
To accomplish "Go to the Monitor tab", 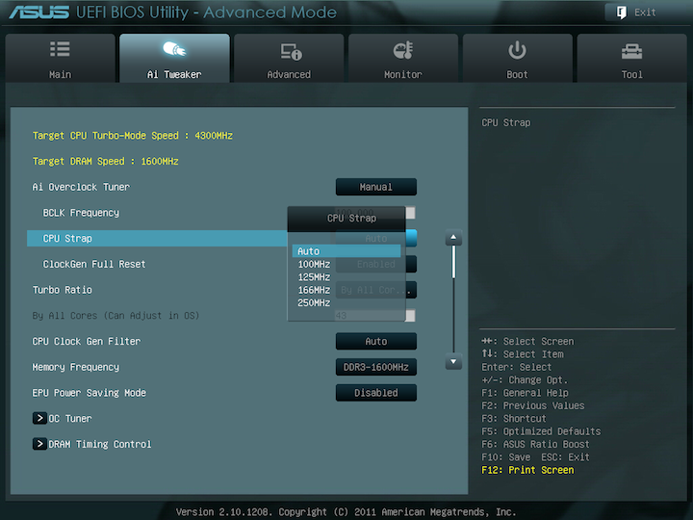I will click(403, 58).
